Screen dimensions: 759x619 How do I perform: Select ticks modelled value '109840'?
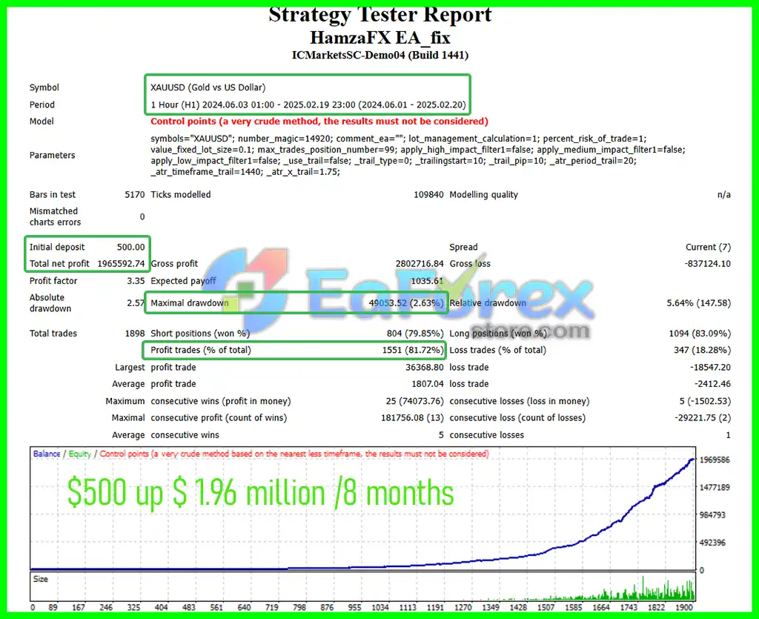point(428,194)
